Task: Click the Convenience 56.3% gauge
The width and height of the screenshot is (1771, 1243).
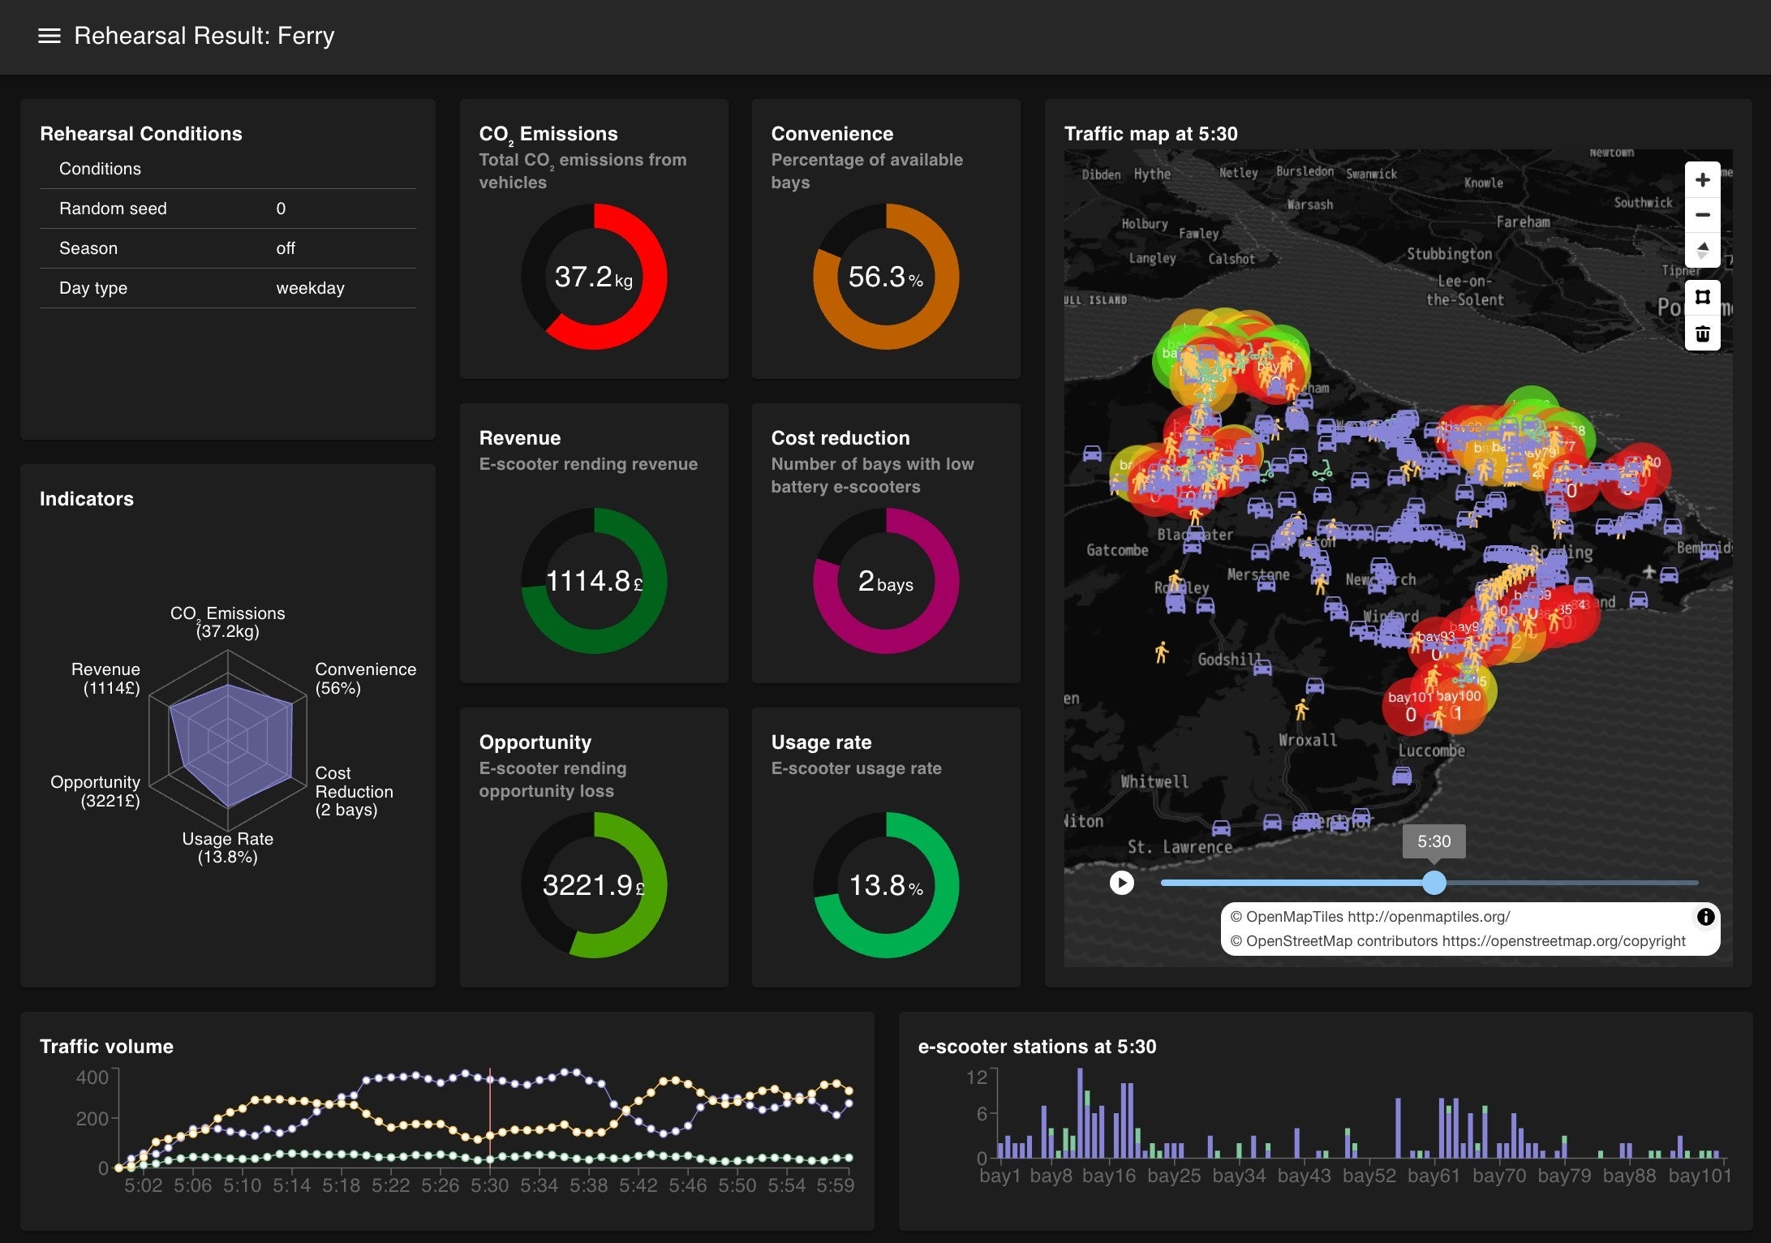Action: coord(885,277)
